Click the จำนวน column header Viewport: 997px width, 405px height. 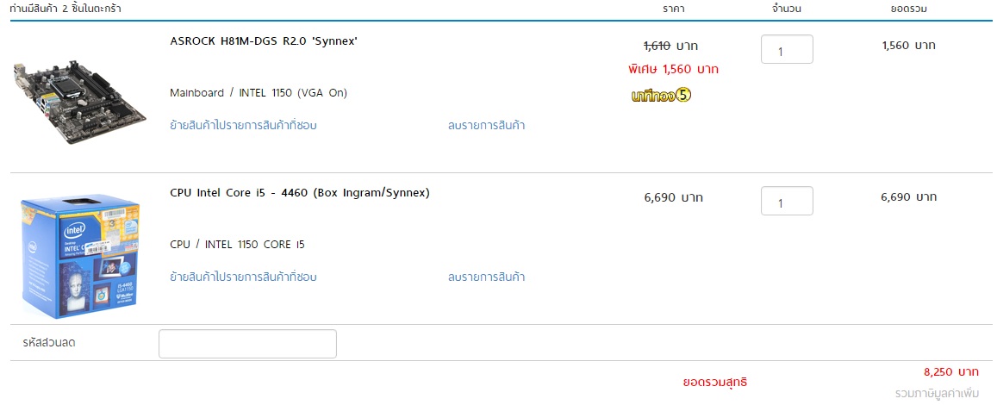pyautogui.click(x=787, y=9)
